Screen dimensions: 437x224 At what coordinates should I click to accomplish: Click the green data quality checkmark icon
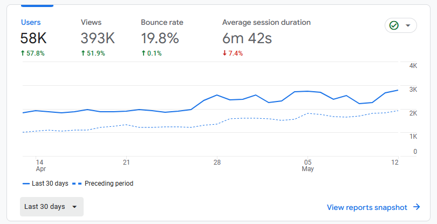pyautogui.click(x=394, y=25)
